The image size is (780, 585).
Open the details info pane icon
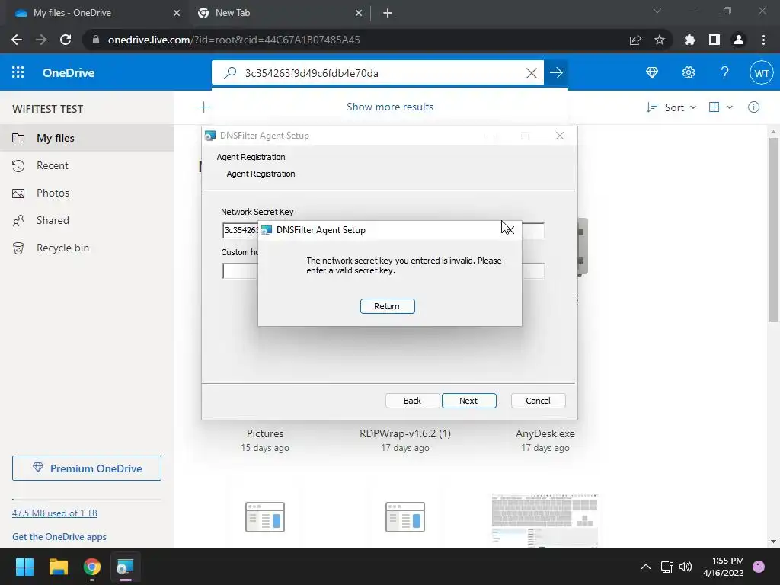(x=753, y=107)
